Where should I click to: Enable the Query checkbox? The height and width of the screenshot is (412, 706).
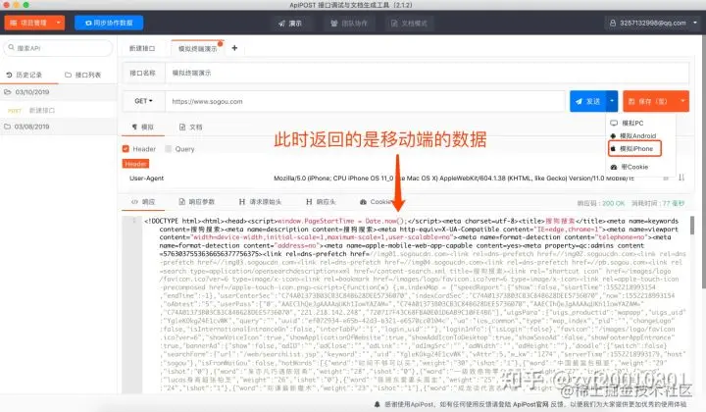pos(168,148)
